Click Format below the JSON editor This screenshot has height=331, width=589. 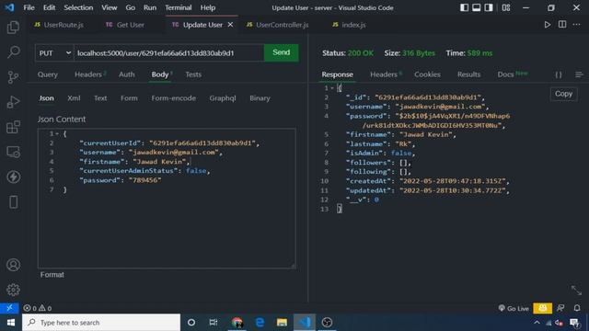click(x=52, y=275)
